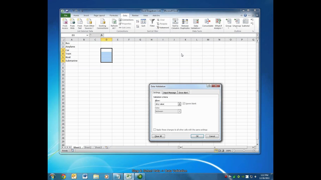Switch to the Home ribbon tab

pos(76,15)
